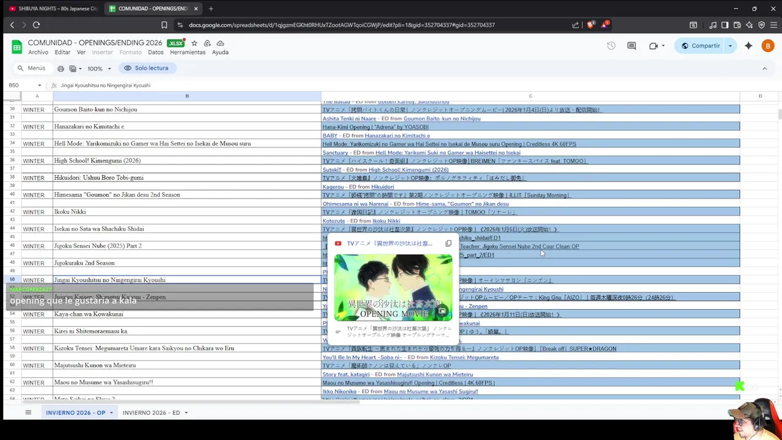Open the Datos menu
782x440 pixels.
coord(156,53)
